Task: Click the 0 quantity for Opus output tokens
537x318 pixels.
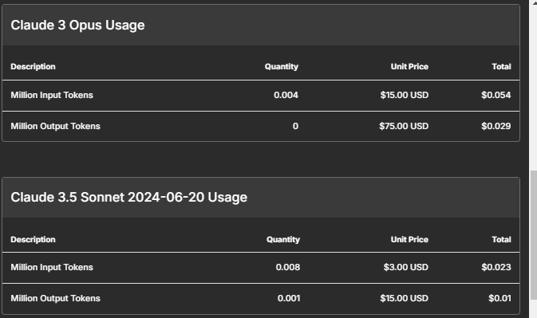Action: point(295,126)
